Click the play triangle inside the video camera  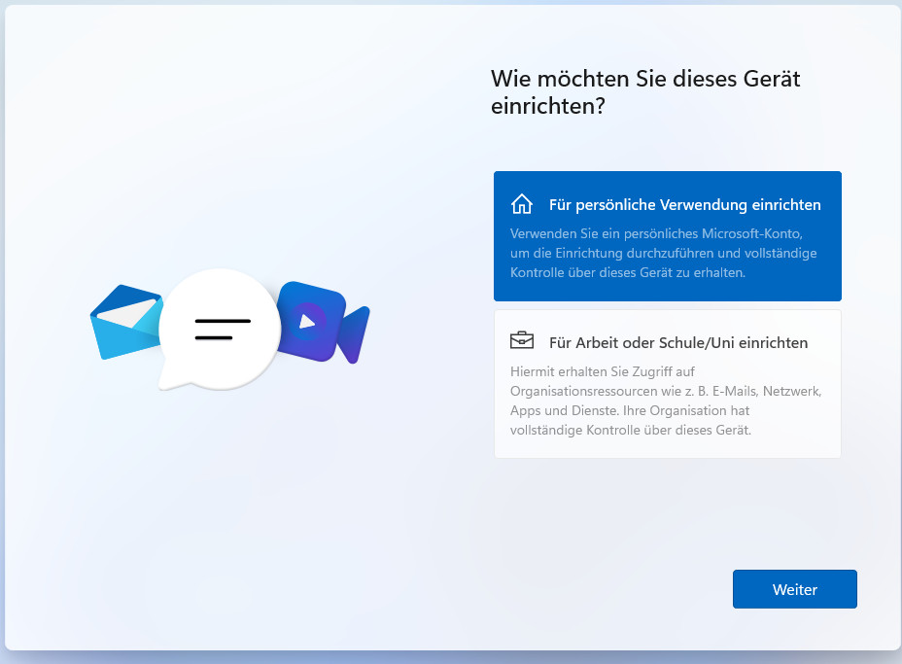click(307, 320)
